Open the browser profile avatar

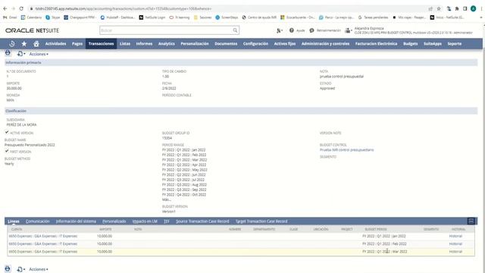pyautogui.click(x=473, y=8)
